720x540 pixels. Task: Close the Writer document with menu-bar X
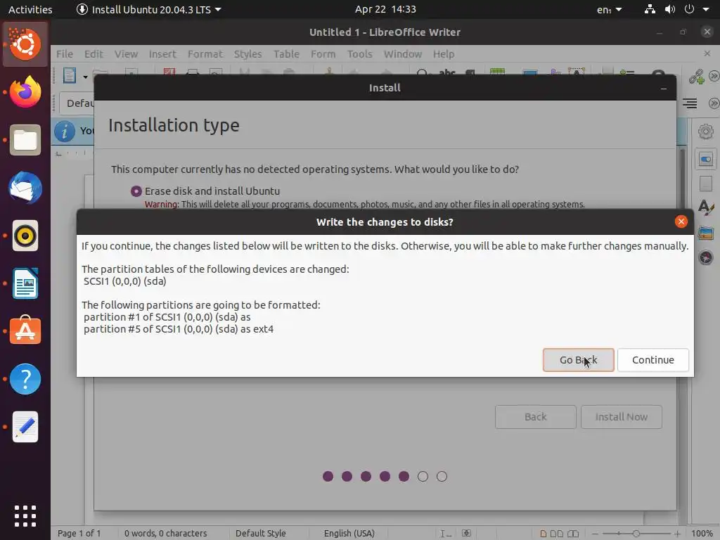(x=707, y=53)
